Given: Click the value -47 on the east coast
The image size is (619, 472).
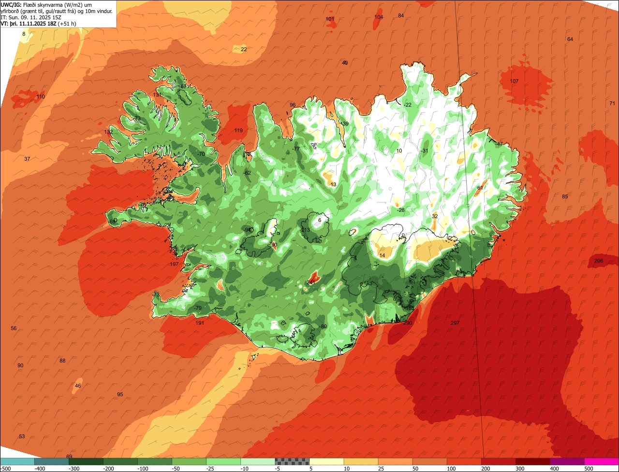Looking at the screenshot, I should (499, 144).
